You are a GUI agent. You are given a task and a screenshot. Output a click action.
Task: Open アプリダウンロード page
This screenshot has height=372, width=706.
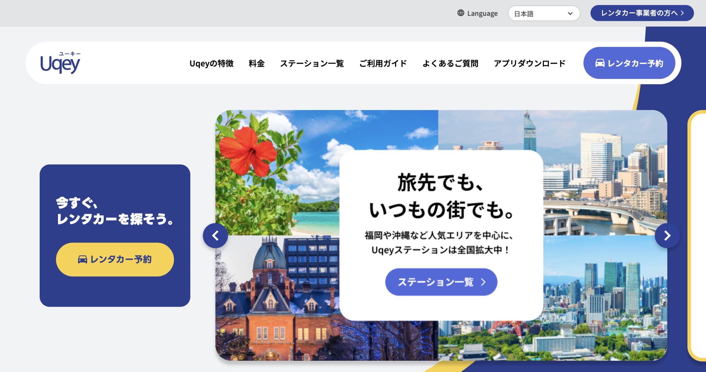pyautogui.click(x=529, y=63)
